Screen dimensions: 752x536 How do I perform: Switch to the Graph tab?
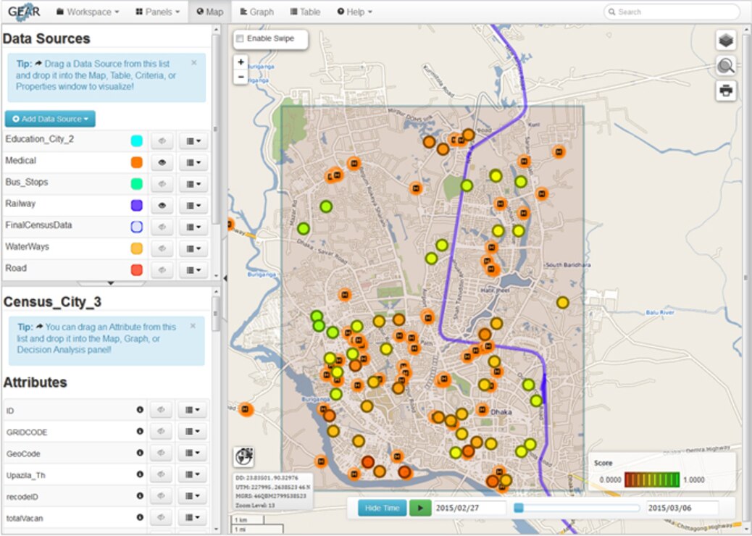[256, 12]
